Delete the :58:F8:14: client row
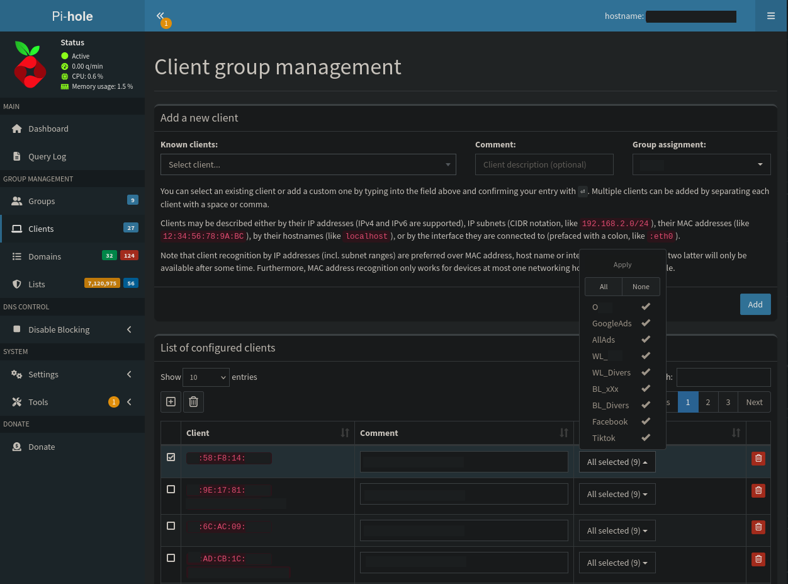Image resolution: width=788 pixels, height=584 pixels. click(758, 459)
